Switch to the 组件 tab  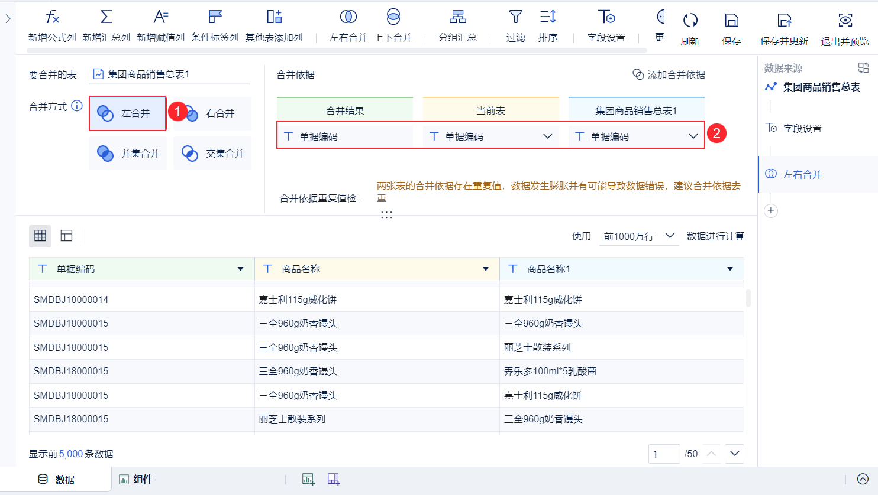[135, 479]
